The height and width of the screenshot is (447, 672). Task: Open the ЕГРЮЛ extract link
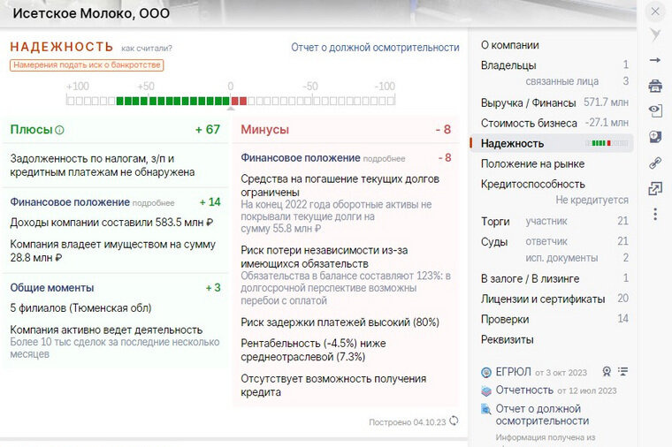tap(514, 372)
